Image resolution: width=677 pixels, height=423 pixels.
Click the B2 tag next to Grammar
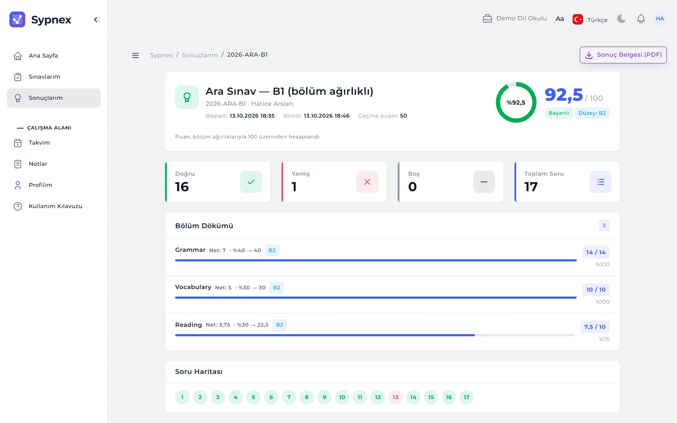tap(272, 250)
